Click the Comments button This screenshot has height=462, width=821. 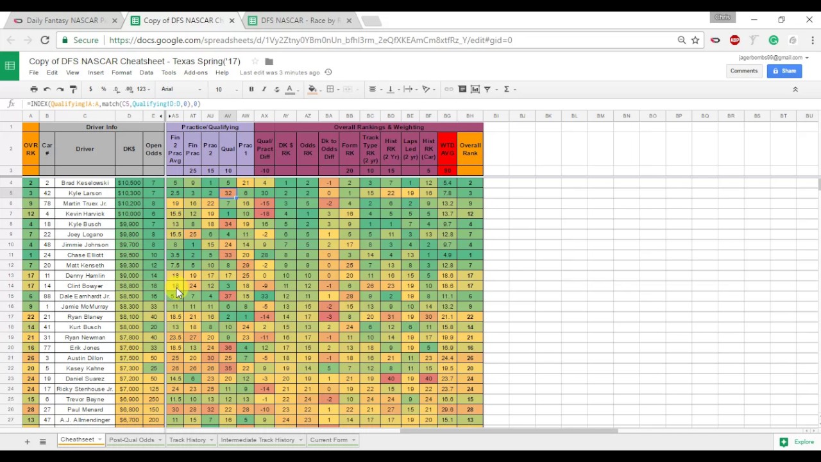pyautogui.click(x=744, y=71)
